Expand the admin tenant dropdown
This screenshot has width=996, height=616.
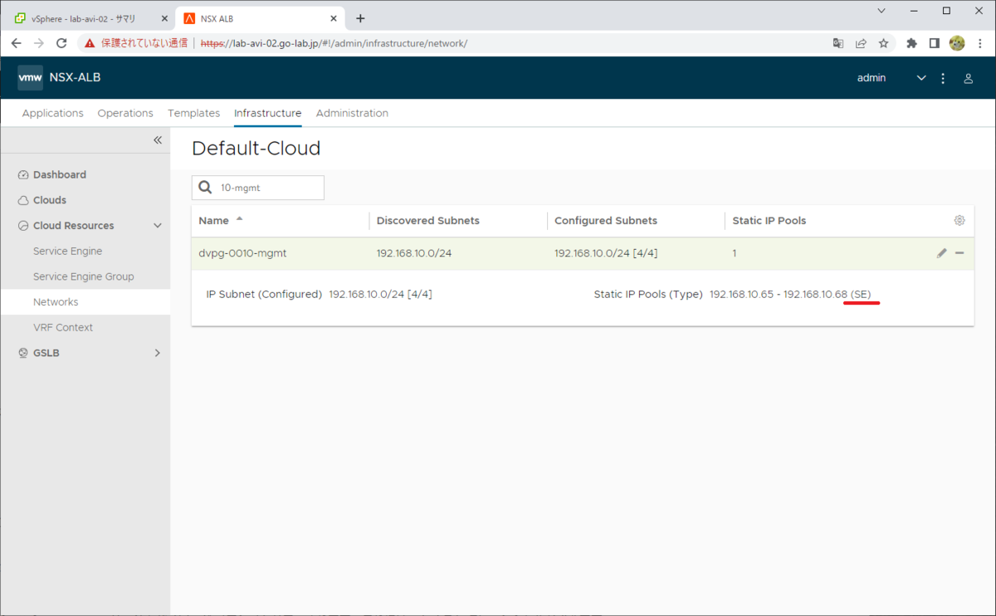tap(920, 78)
